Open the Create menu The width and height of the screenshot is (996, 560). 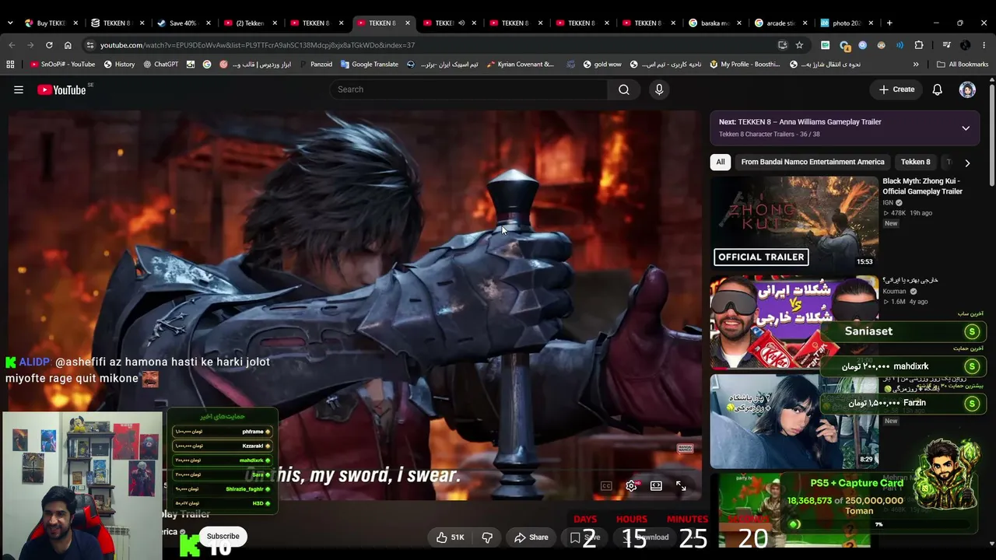tap(896, 89)
